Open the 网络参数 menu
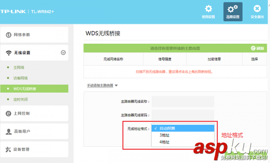The width and height of the screenshot is (270, 163). [34, 35]
